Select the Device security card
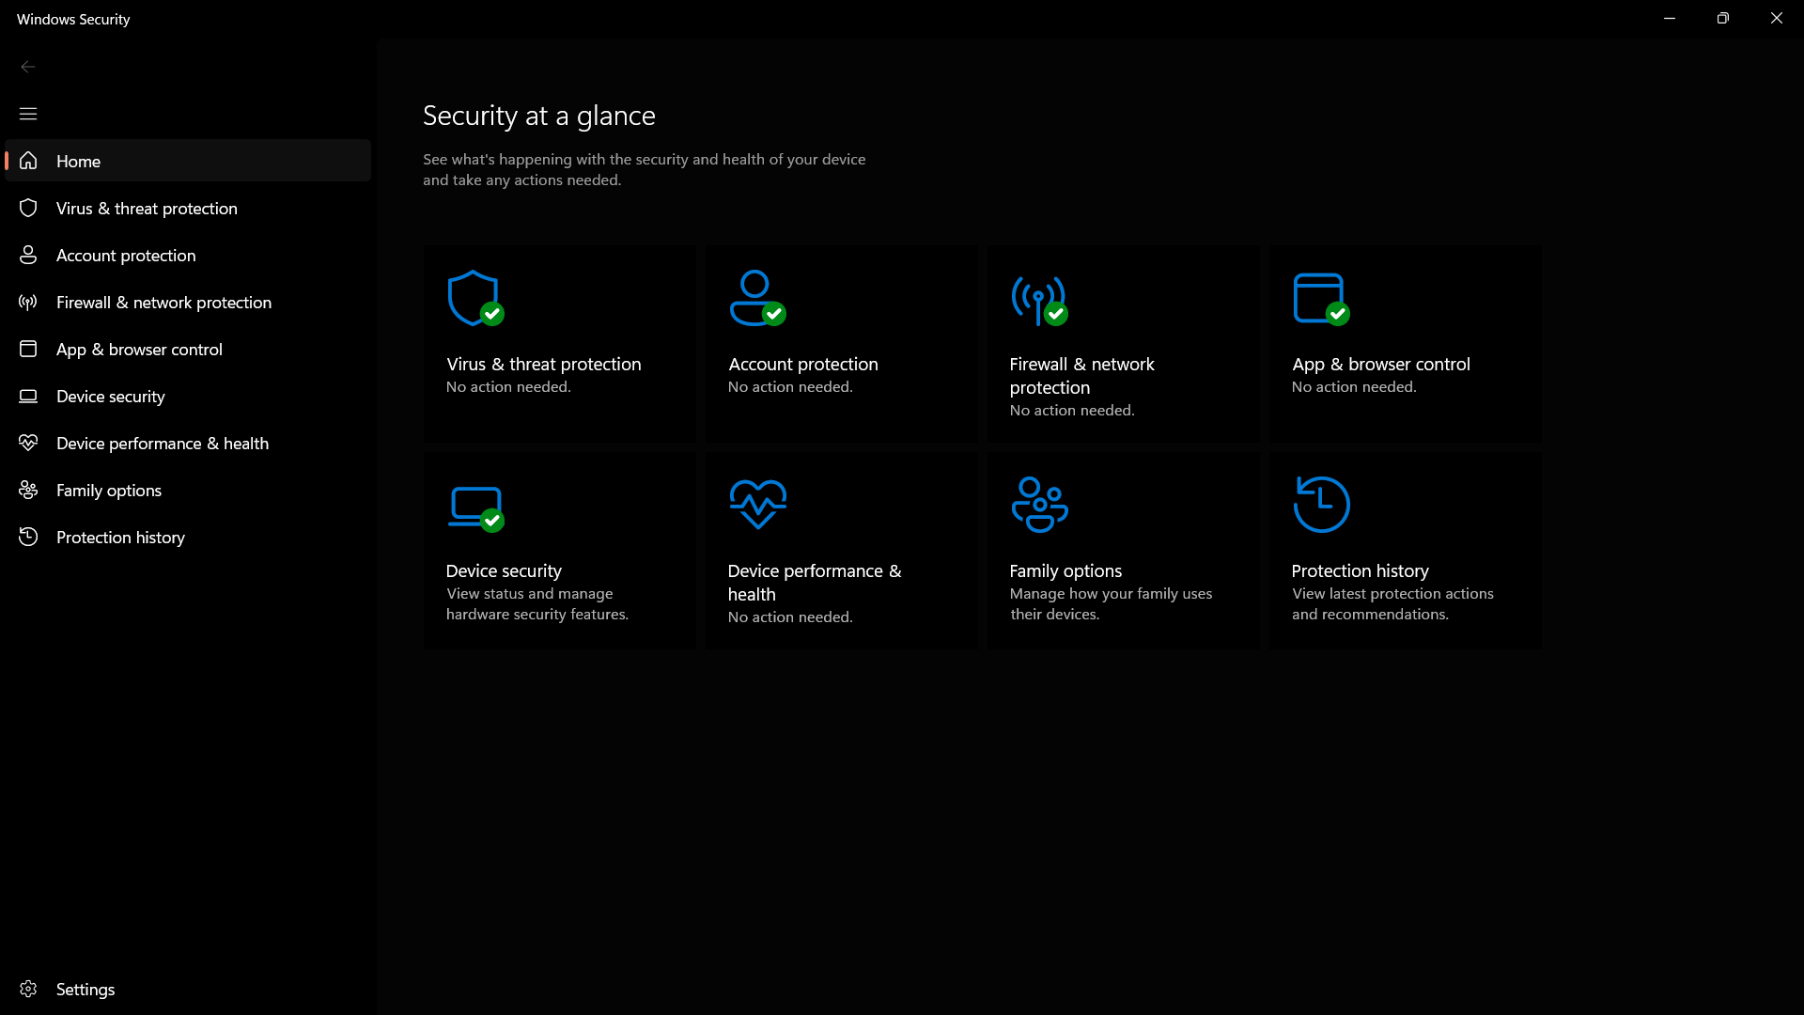This screenshot has width=1804, height=1015. [x=559, y=549]
